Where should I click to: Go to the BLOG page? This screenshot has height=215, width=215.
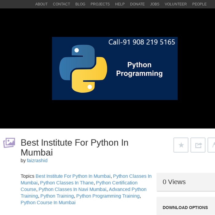(x=80, y=4)
